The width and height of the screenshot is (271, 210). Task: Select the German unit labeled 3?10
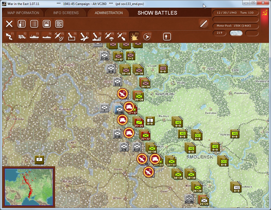coord(118,134)
